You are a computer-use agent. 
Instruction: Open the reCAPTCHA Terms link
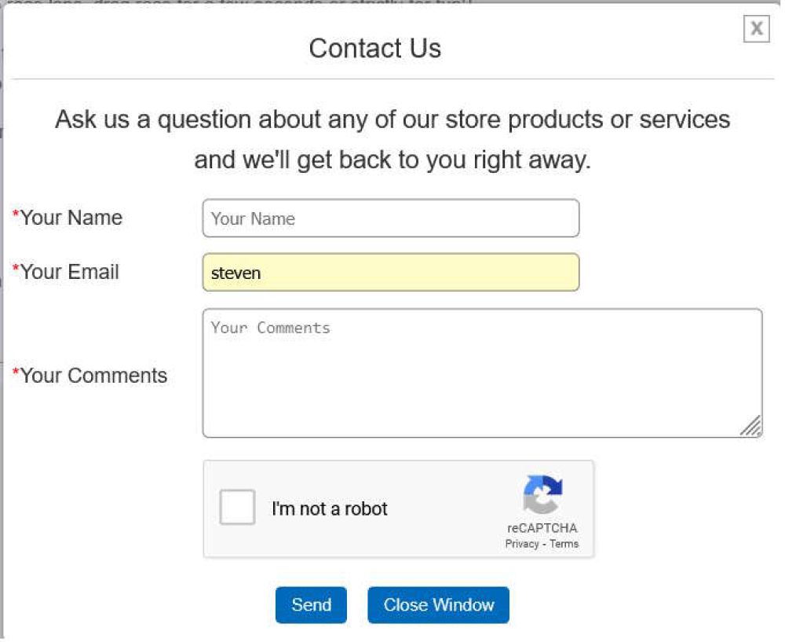tap(564, 544)
